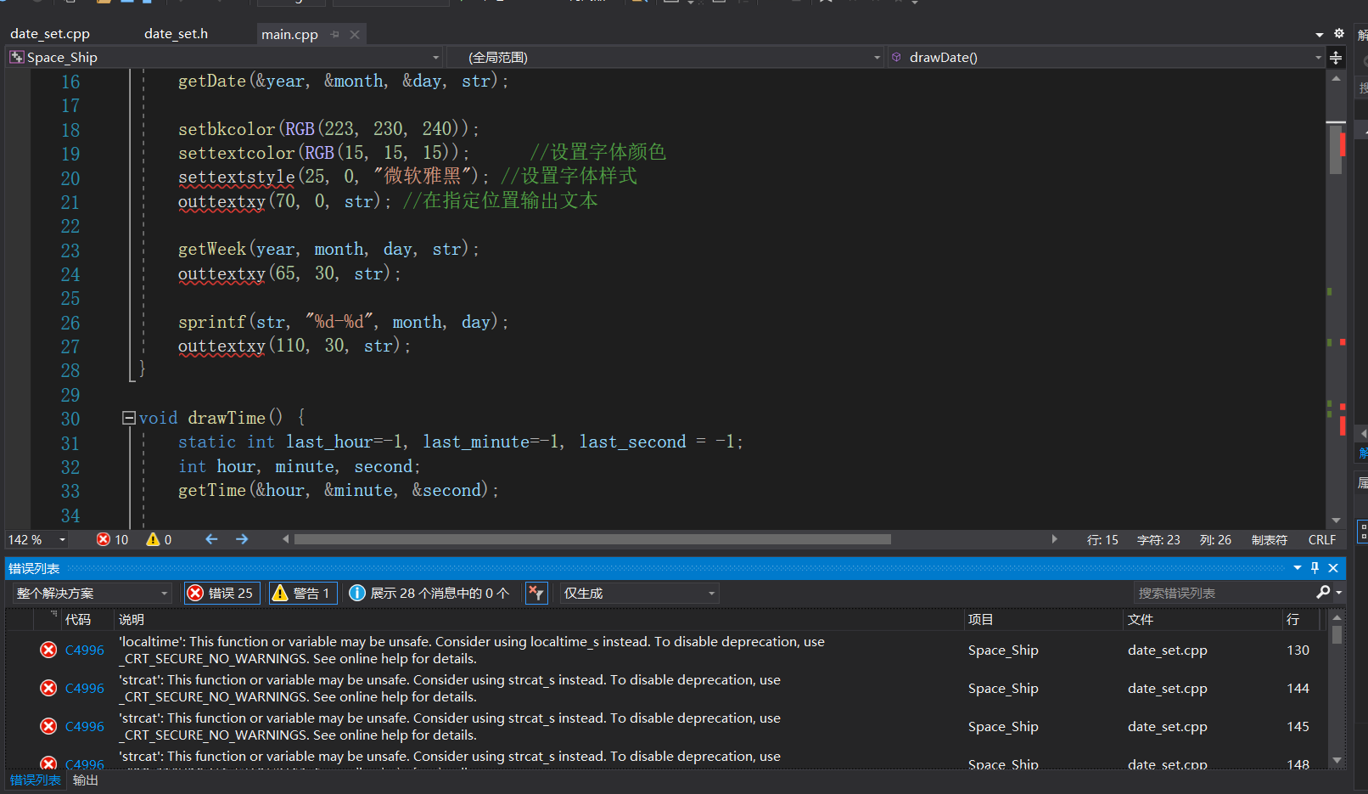The image size is (1368, 794).
Task: Toggle the 警告 1 filter button
Action: 302,593
